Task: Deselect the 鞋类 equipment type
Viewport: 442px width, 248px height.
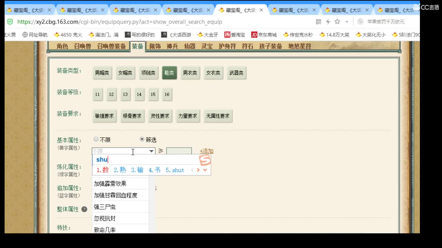Action: tap(169, 73)
